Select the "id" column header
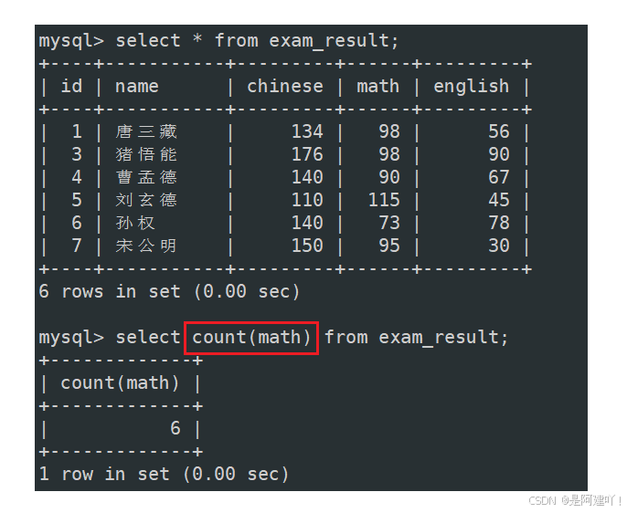The image size is (627, 513). [x=71, y=86]
